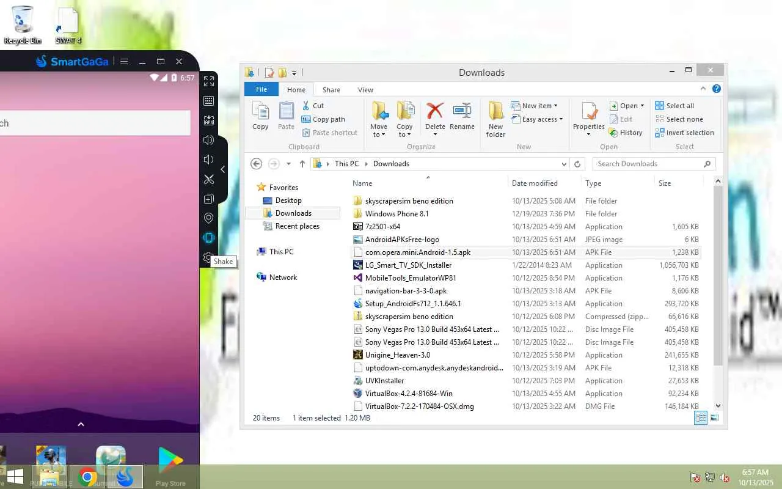Lower volume in the SmartGaGa sidebar
This screenshot has width=782, height=489.
click(x=209, y=160)
